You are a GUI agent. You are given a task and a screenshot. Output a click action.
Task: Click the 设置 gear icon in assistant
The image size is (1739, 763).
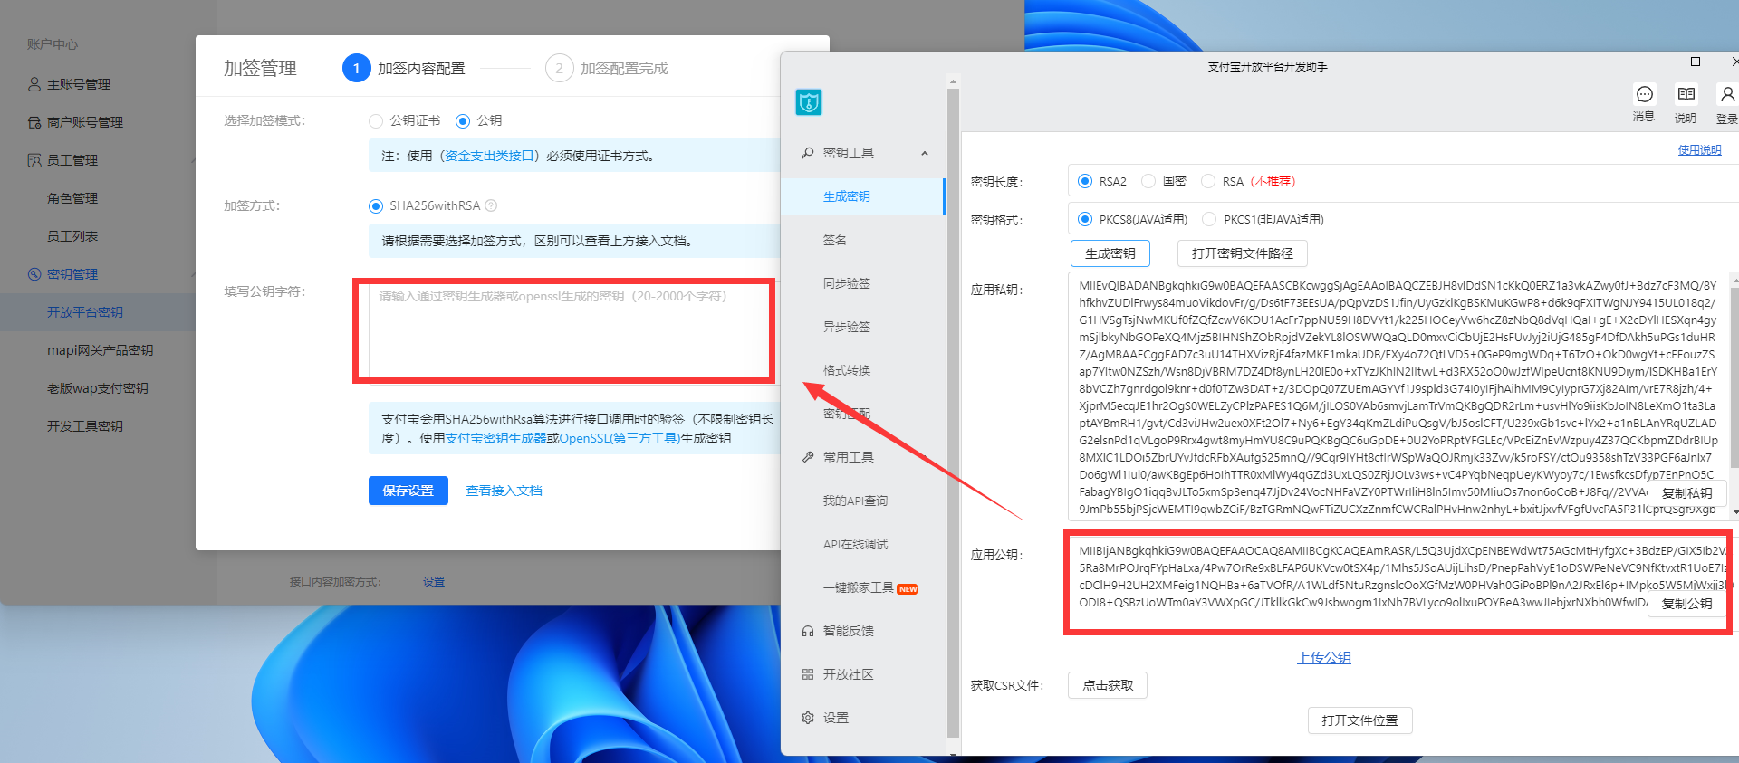coord(807,718)
